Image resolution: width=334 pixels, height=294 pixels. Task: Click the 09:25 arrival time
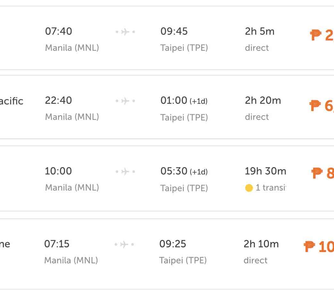(173, 244)
